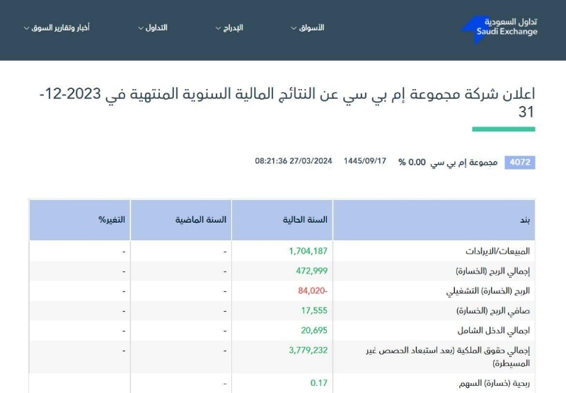Screen dimensions: 566x393
Task: Click the بند column header
Action: pyautogui.click(x=434, y=220)
